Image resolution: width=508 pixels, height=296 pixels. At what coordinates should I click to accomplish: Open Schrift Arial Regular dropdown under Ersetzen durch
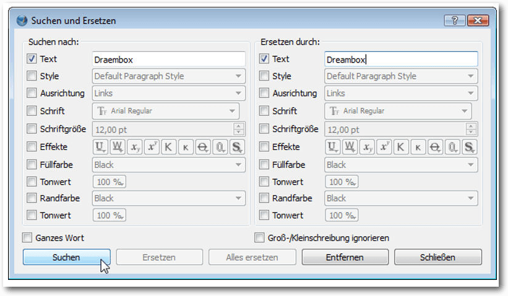click(x=398, y=111)
